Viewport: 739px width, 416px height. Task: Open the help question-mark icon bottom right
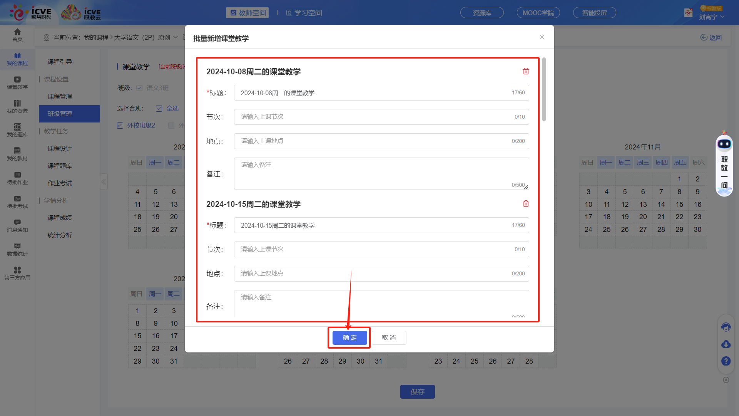pyautogui.click(x=726, y=361)
